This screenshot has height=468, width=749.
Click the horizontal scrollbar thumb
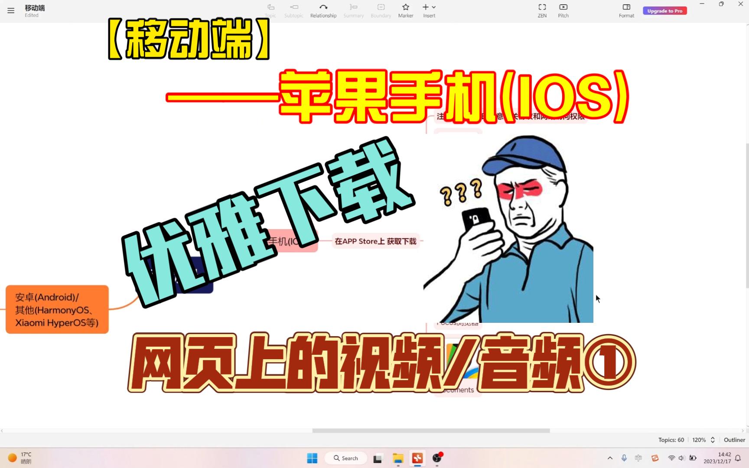point(431,431)
